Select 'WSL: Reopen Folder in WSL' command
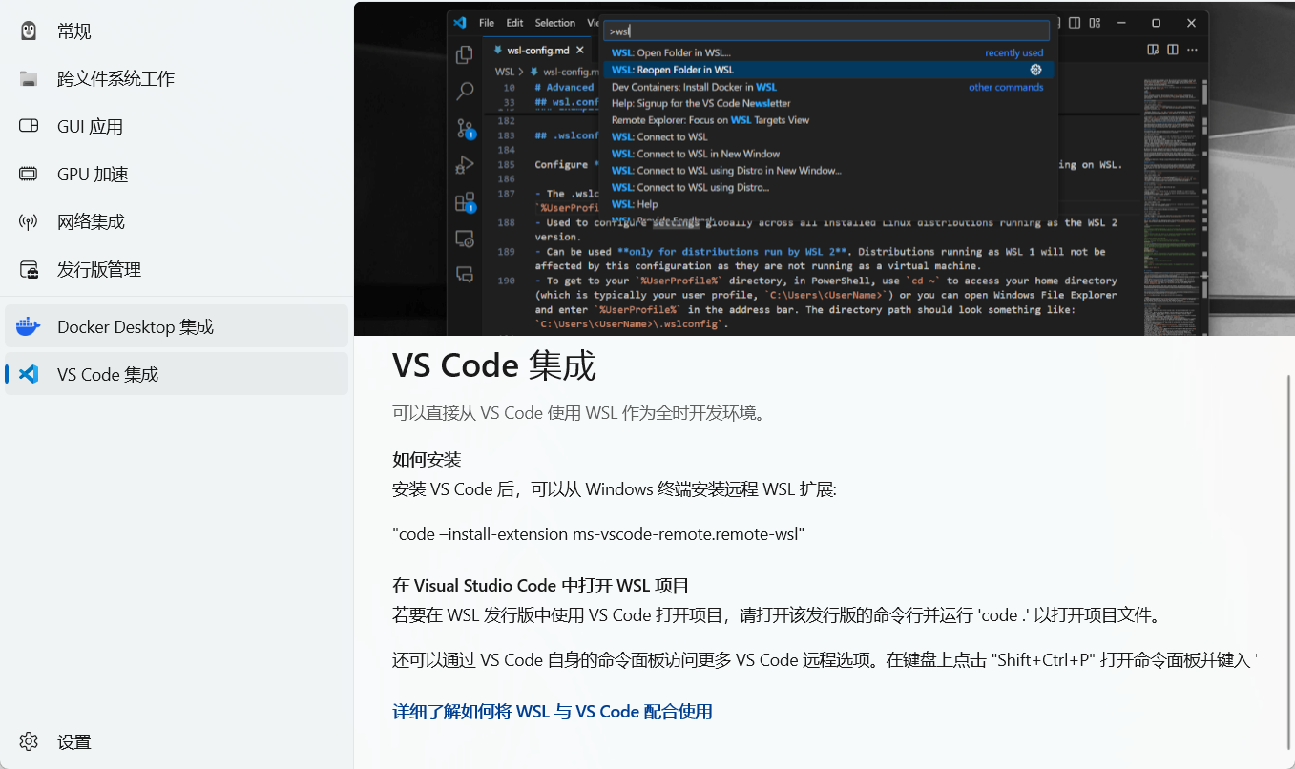The image size is (1295, 769). (x=673, y=70)
